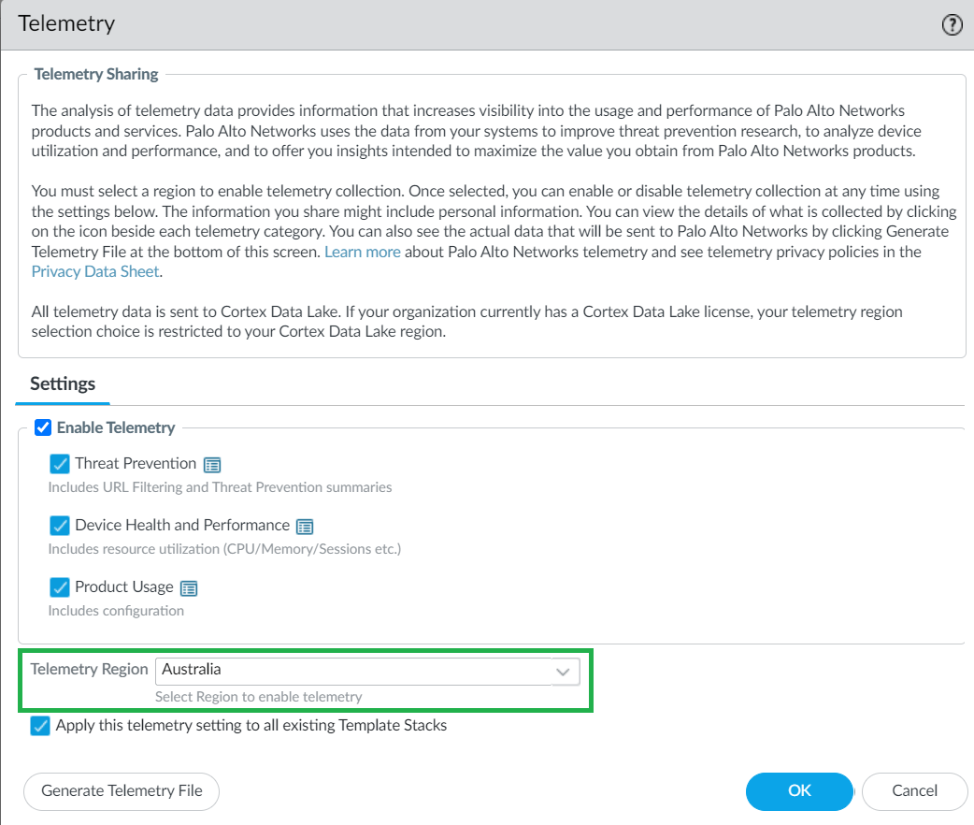Uncheck Device Health and Performance checkbox
This screenshot has height=825, width=974.
60,526
